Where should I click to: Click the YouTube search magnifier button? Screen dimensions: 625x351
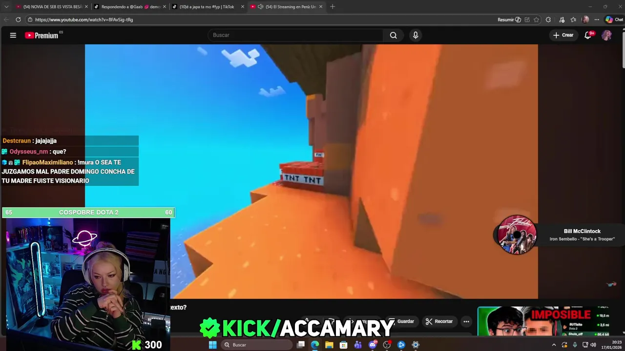(x=393, y=35)
